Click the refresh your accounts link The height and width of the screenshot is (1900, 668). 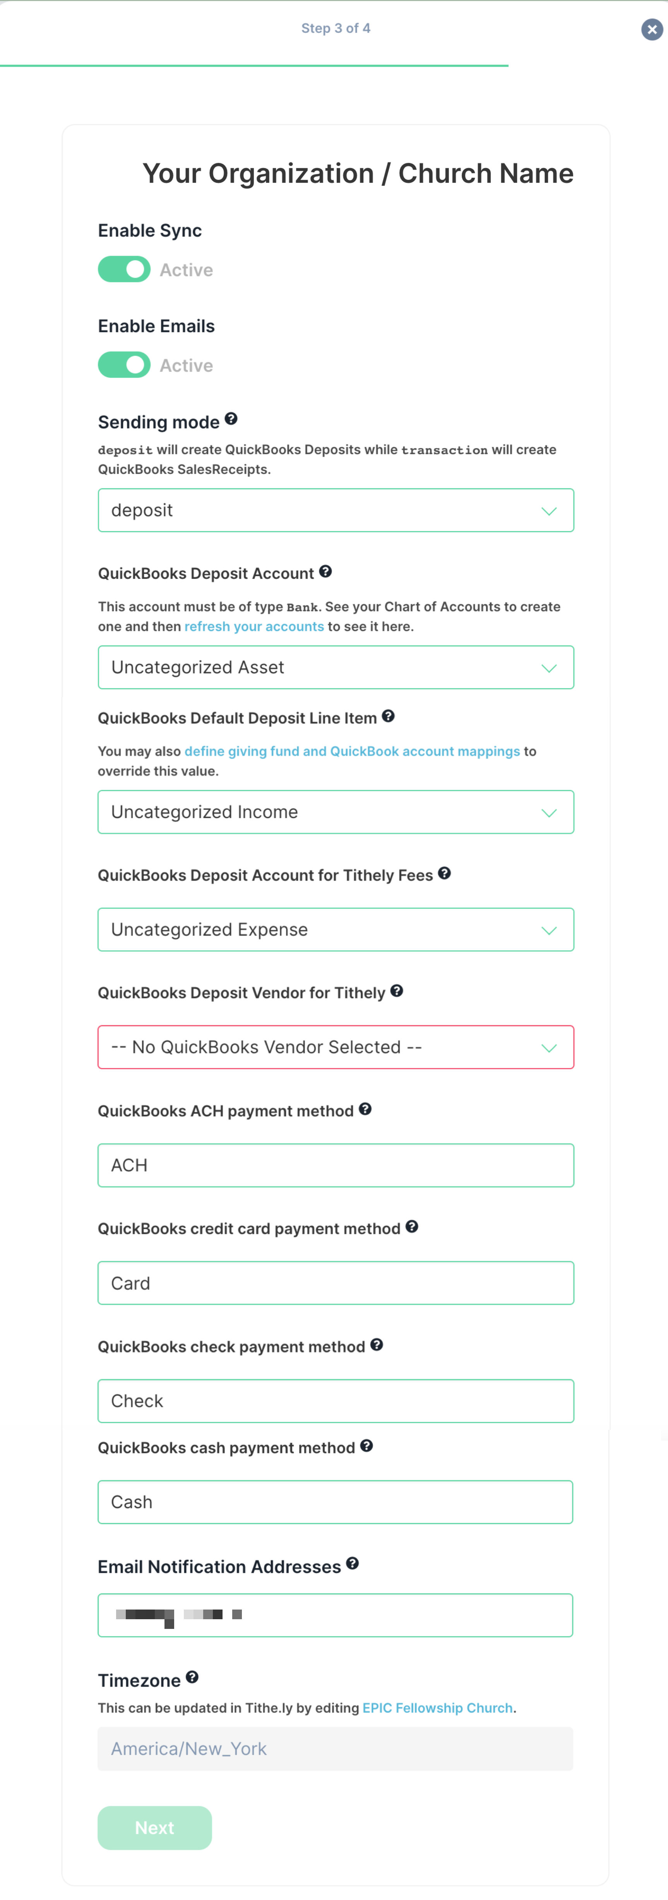[x=253, y=626]
